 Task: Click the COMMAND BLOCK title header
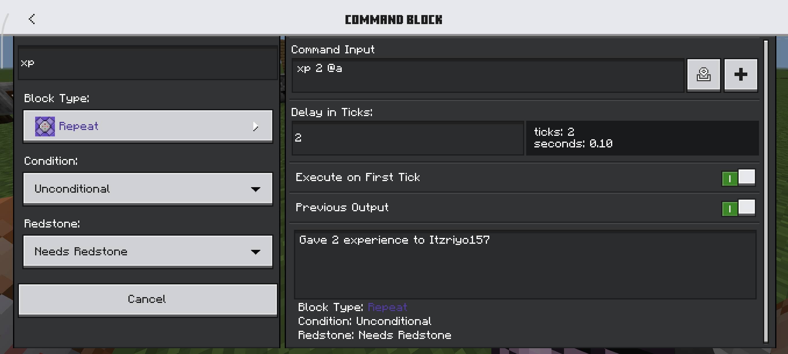(x=394, y=19)
